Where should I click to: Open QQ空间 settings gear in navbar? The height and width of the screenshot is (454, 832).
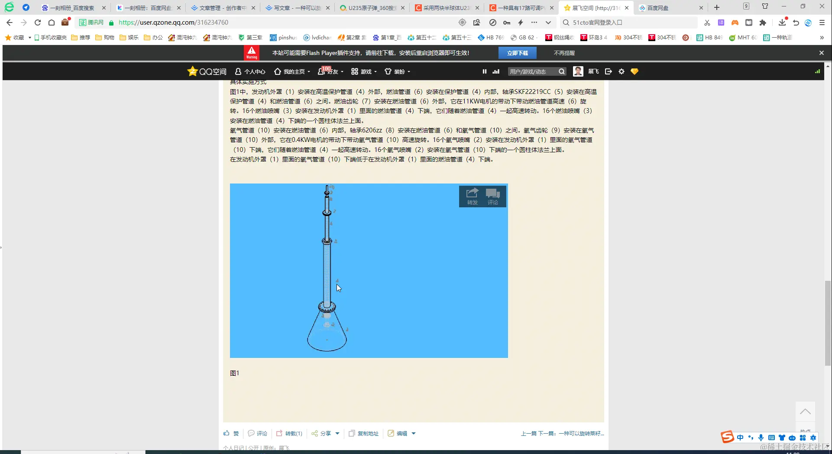tap(622, 71)
